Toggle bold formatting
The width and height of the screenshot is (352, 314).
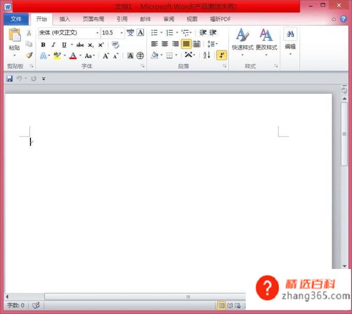click(x=43, y=45)
